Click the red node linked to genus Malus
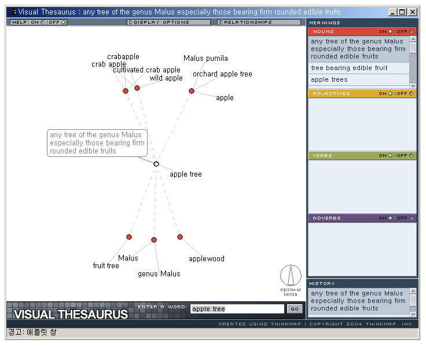426x347 pixels. 154,240
